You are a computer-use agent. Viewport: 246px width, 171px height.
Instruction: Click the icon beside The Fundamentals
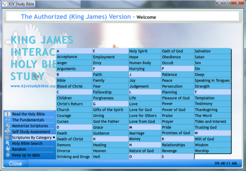click(x=8, y=120)
